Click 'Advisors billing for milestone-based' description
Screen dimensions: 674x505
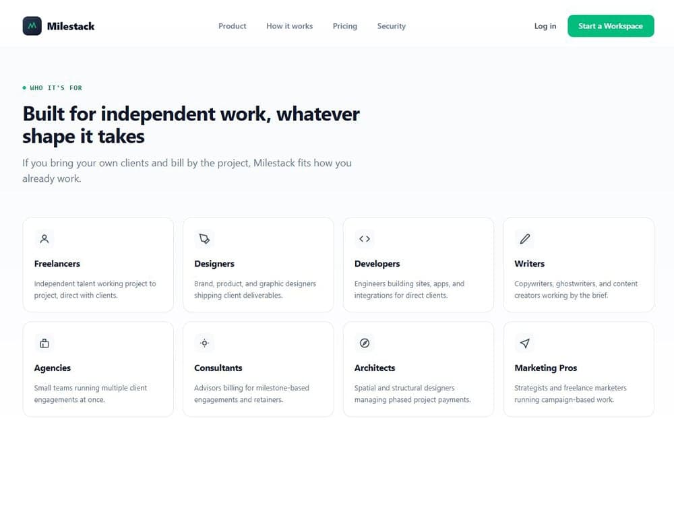click(251, 394)
